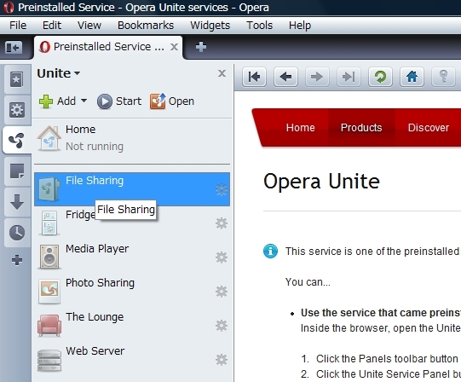Select the Unite panel fan icon
Viewport: 461px width, 382px height.
tap(17, 141)
